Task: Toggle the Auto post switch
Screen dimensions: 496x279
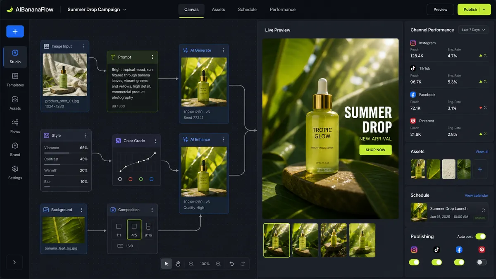Action: click(x=480, y=236)
